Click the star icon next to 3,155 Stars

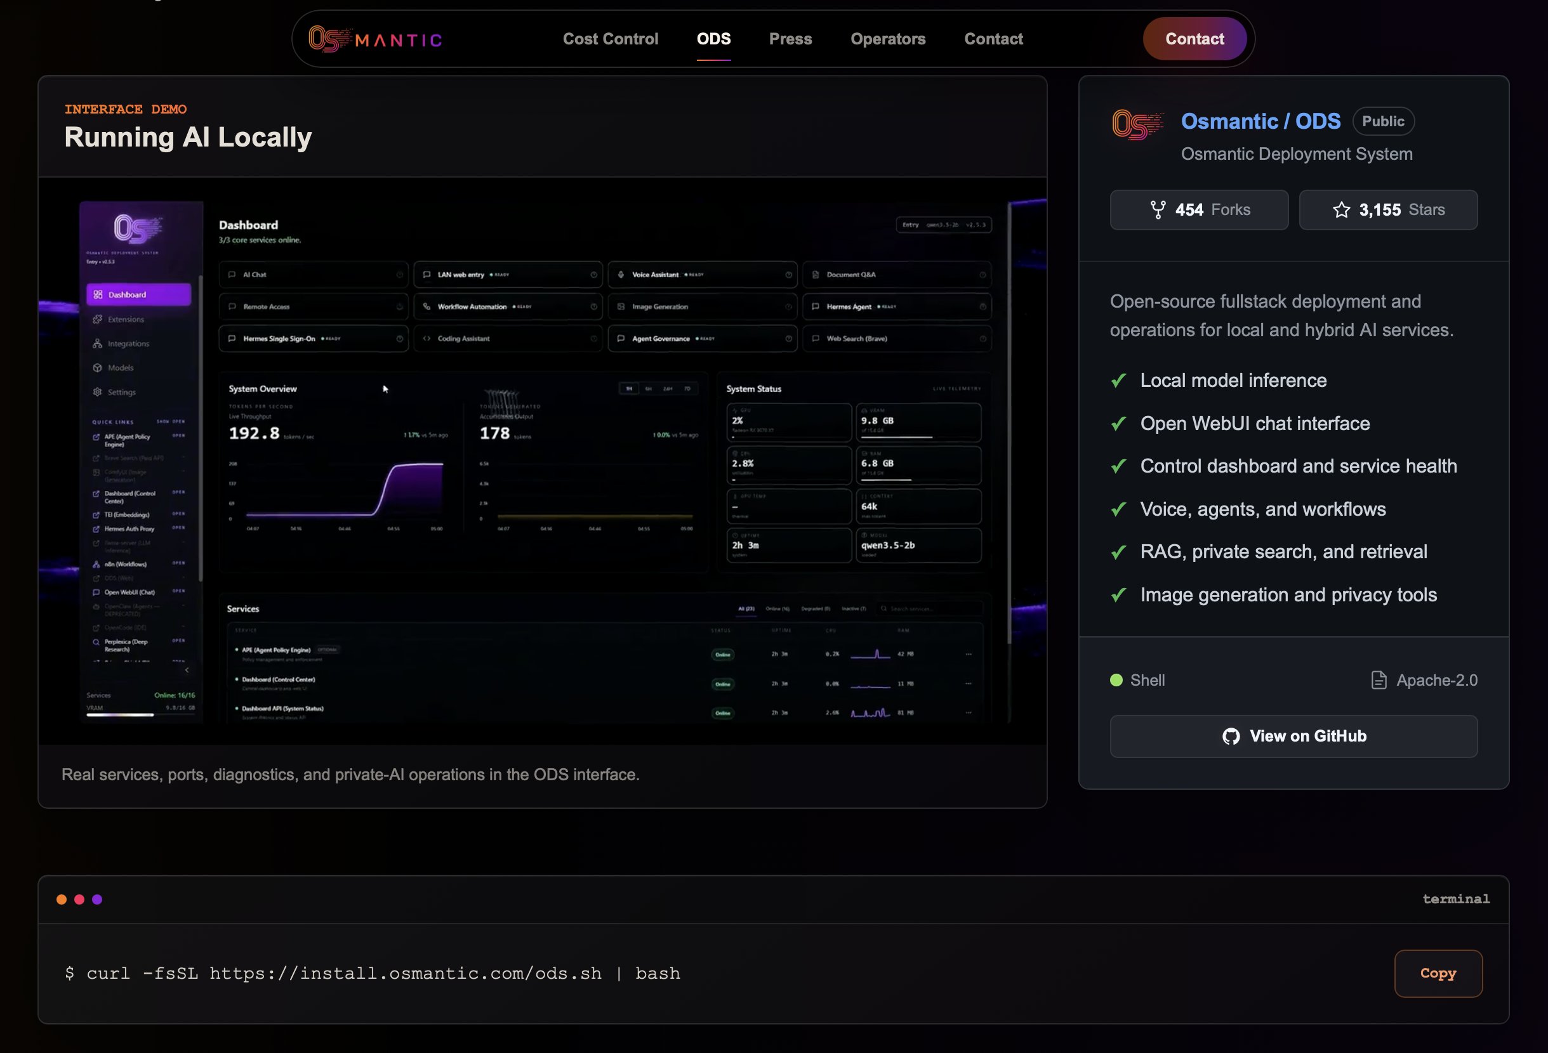[1342, 210]
